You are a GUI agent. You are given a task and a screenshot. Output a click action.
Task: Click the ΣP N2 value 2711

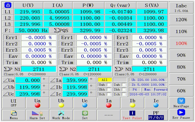point(94,69)
